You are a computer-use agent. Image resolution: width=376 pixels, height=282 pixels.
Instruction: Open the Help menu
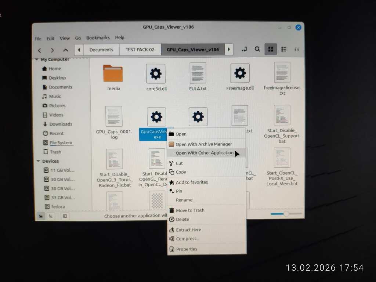point(120,37)
